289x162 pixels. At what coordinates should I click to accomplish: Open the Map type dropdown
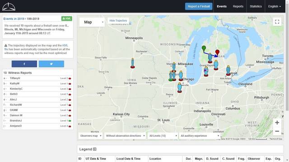click(x=92, y=22)
